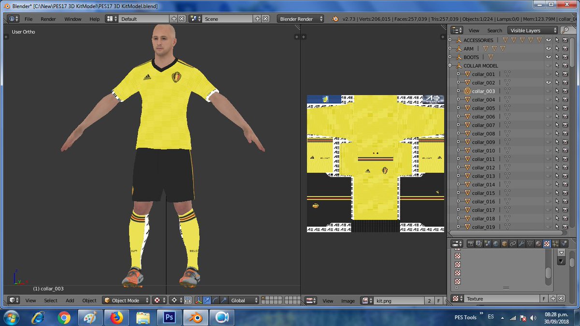Image resolution: width=580 pixels, height=326 pixels.
Task: Open the Render properties tab (camera icon)
Action: pos(471,244)
